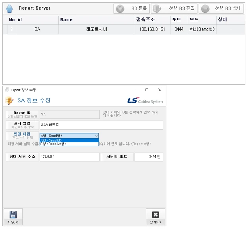The image size is (248, 229).
Task: Click the 표시 명칭 field with SA서버연결
Action: tap(101, 125)
